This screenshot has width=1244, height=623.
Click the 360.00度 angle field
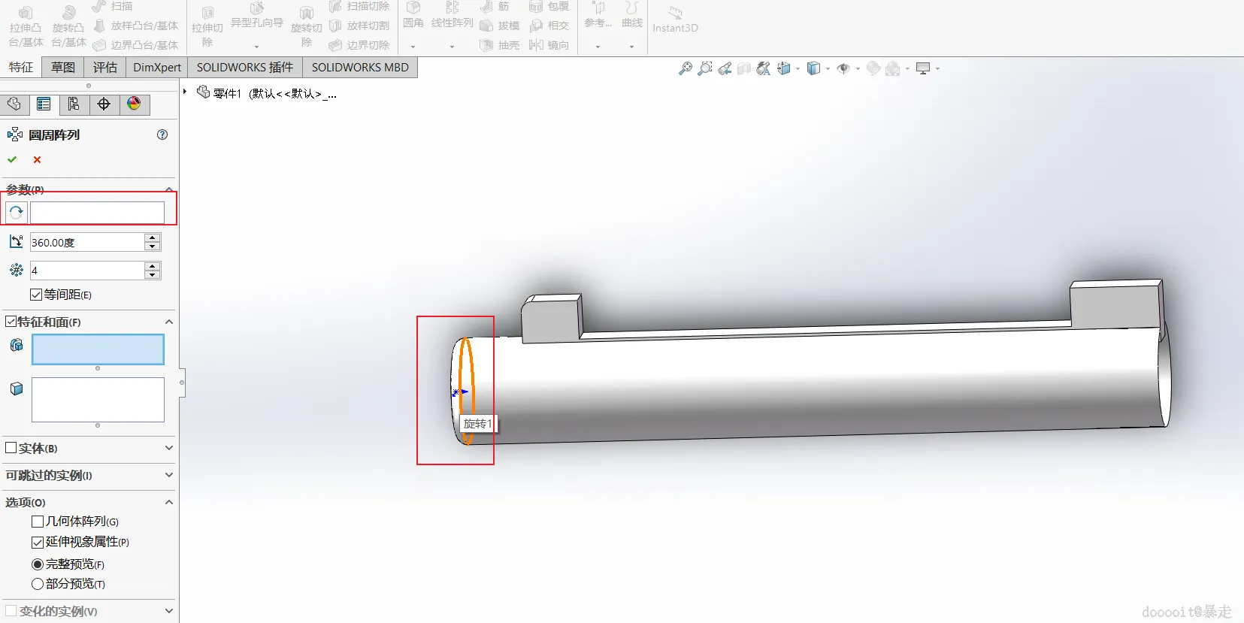86,242
